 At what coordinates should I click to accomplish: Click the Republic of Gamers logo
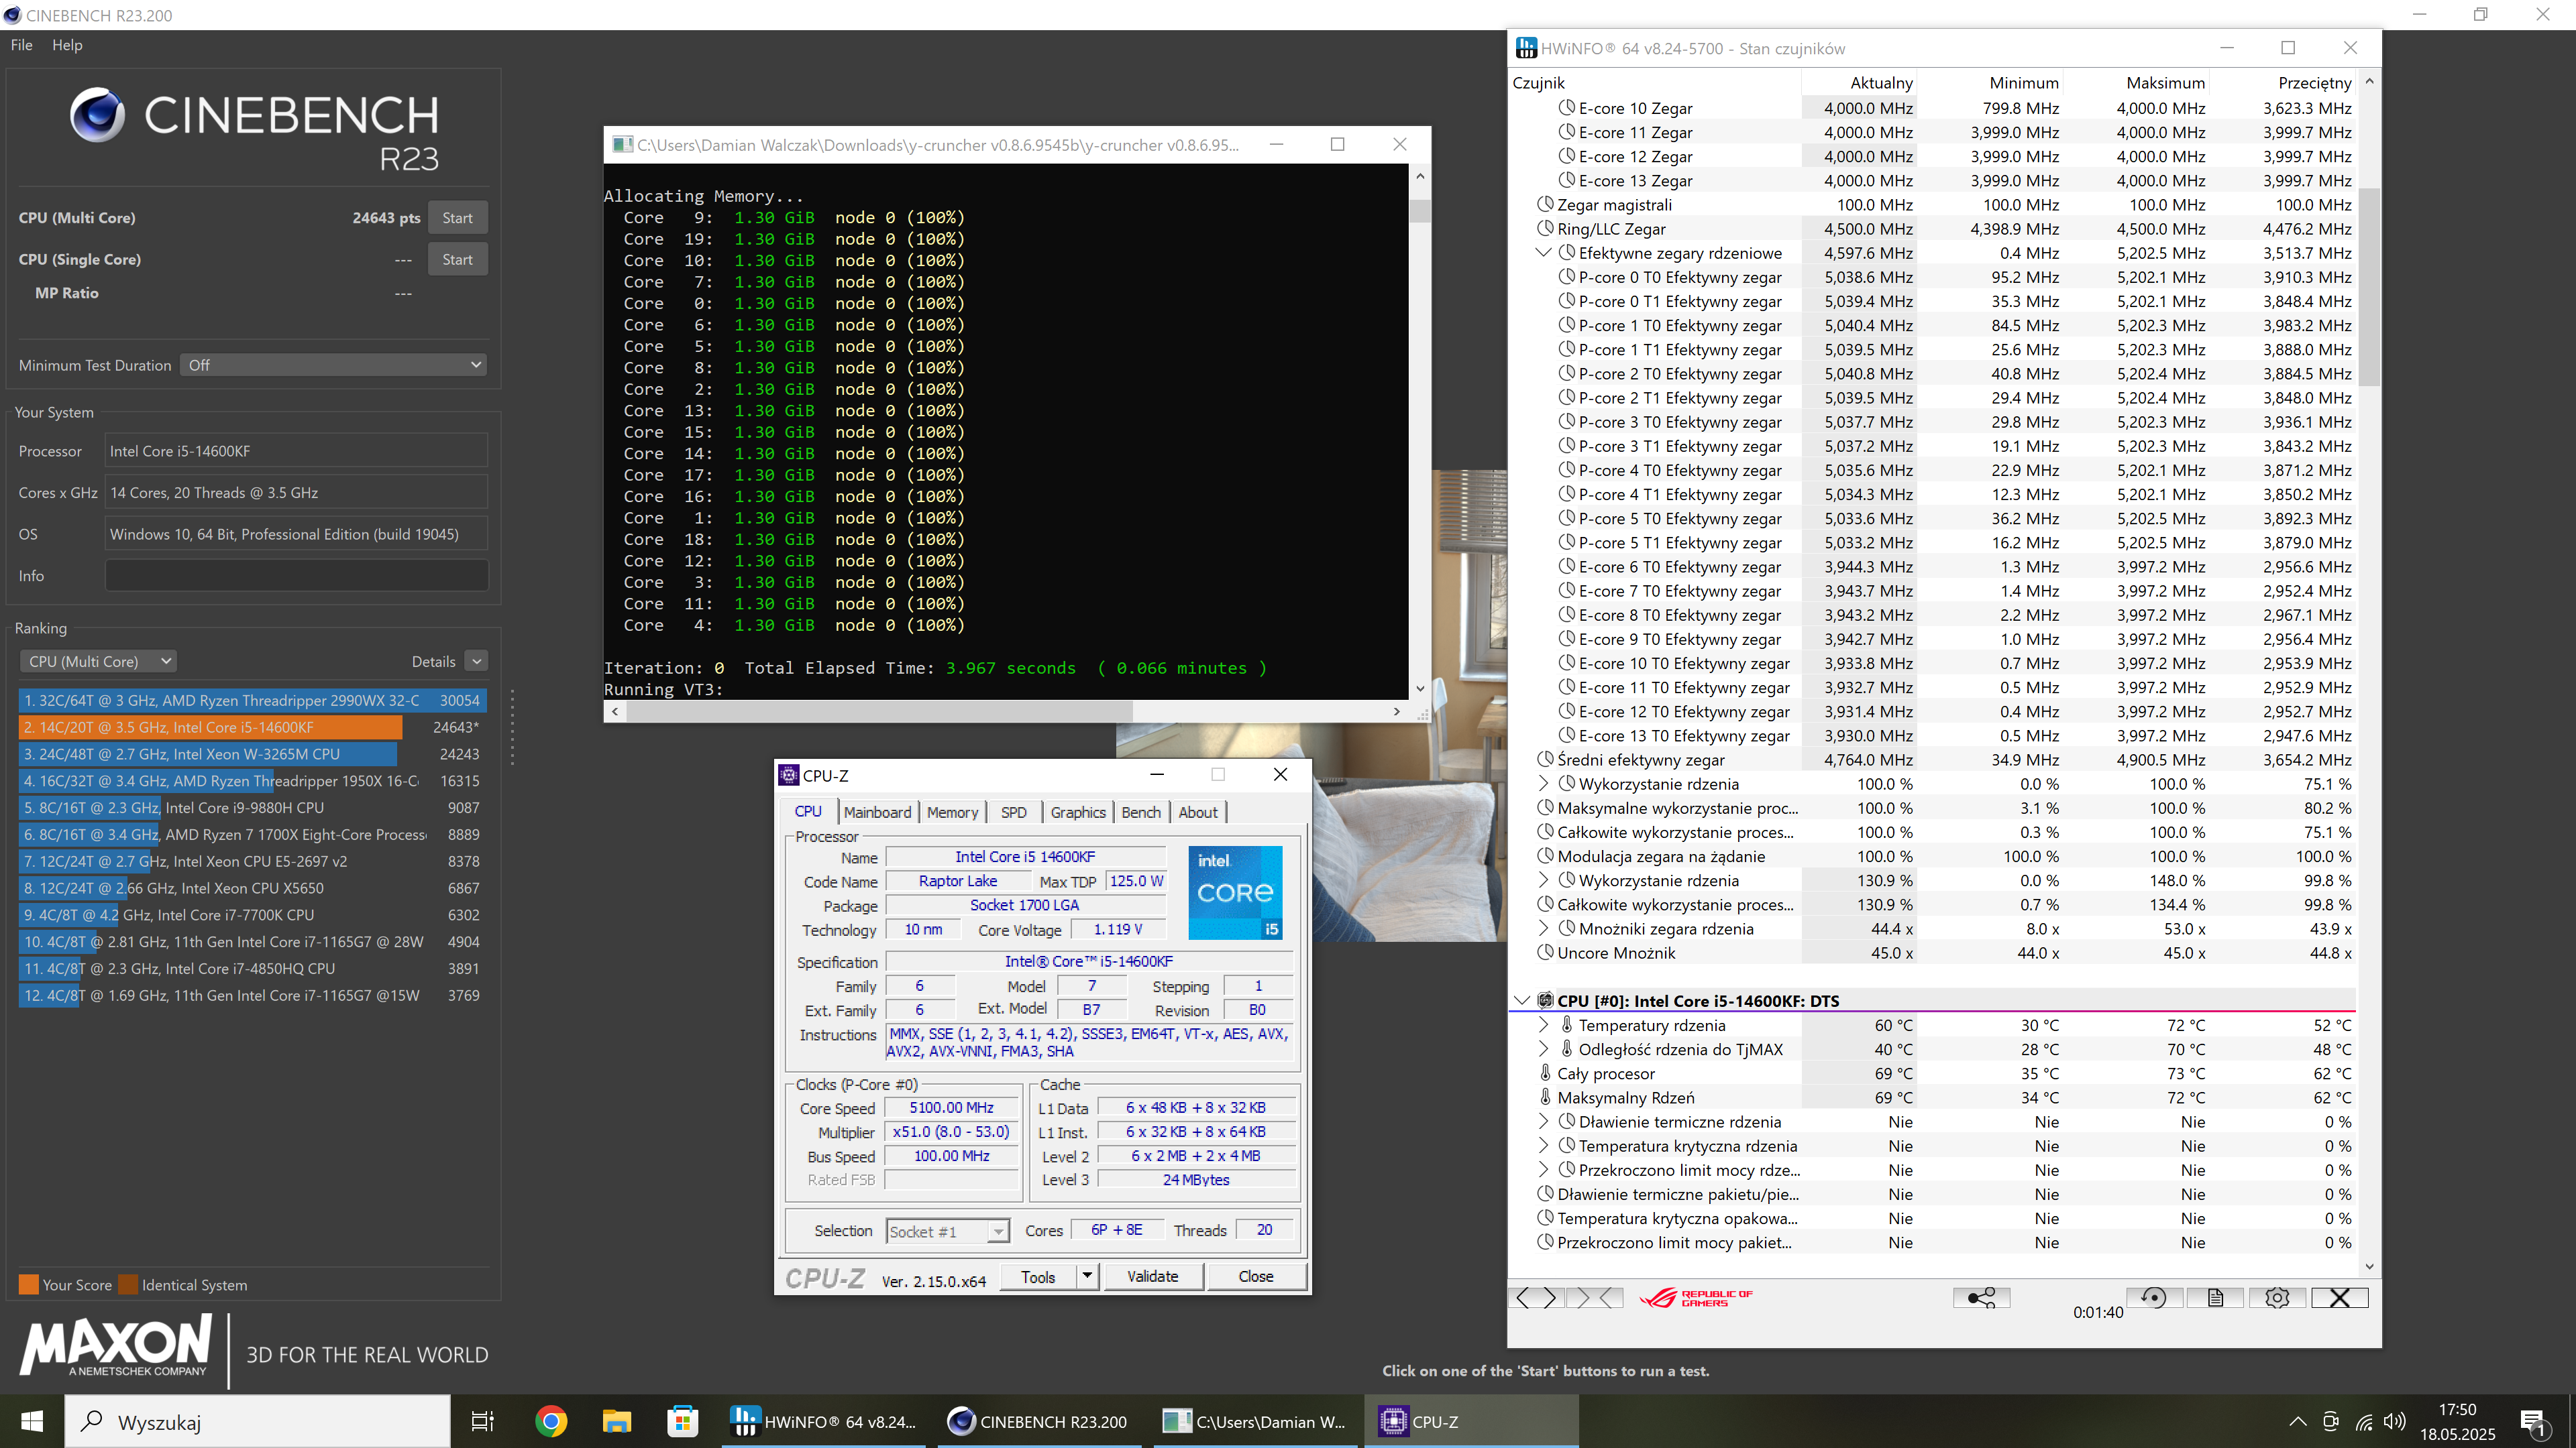tap(1696, 1297)
